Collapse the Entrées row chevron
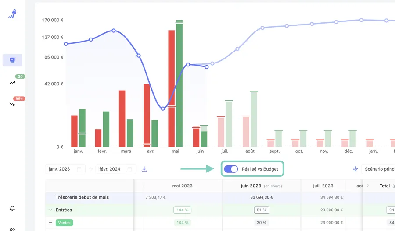 point(50,210)
